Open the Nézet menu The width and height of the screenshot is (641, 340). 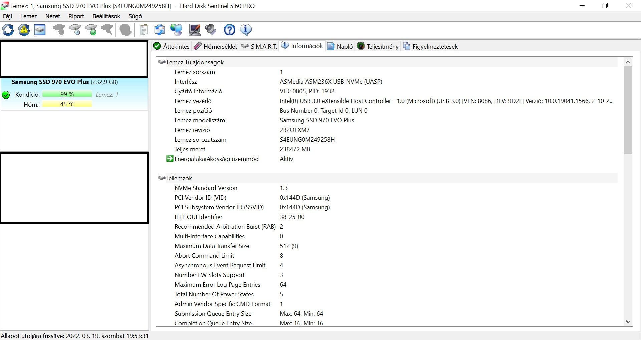click(x=53, y=16)
